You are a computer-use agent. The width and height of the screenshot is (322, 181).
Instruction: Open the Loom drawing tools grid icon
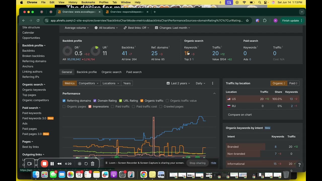(79, 164)
